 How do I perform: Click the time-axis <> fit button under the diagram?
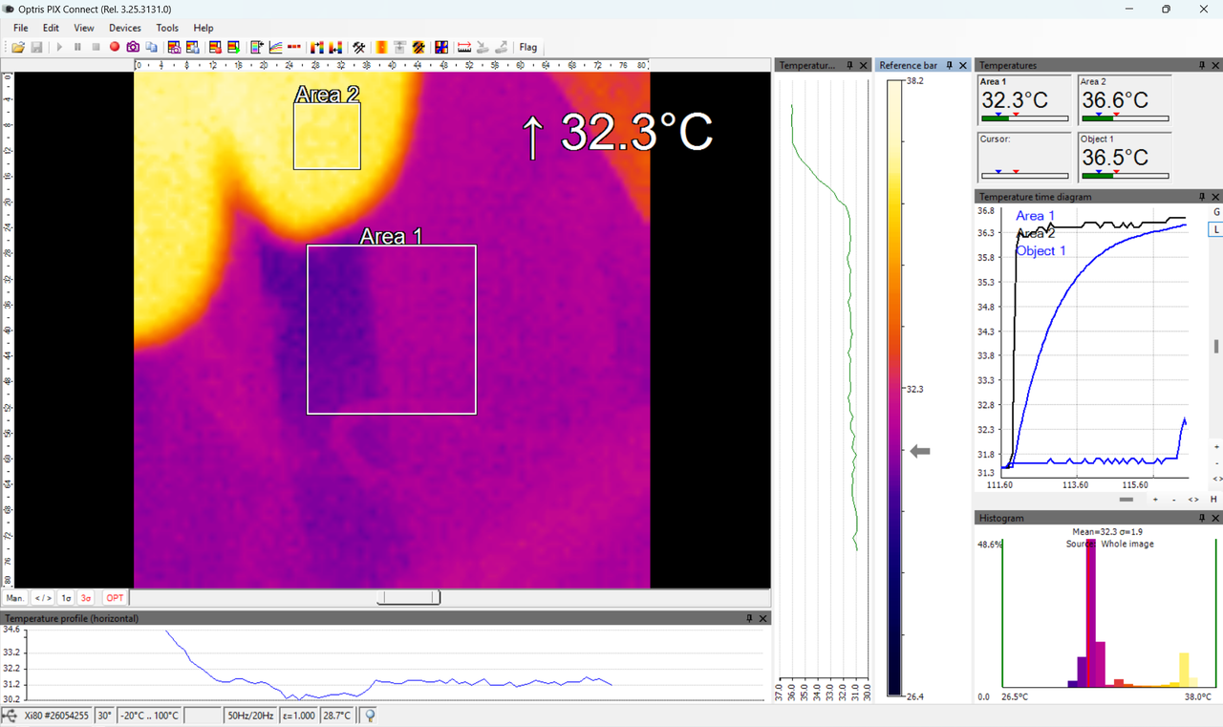point(1193,499)
